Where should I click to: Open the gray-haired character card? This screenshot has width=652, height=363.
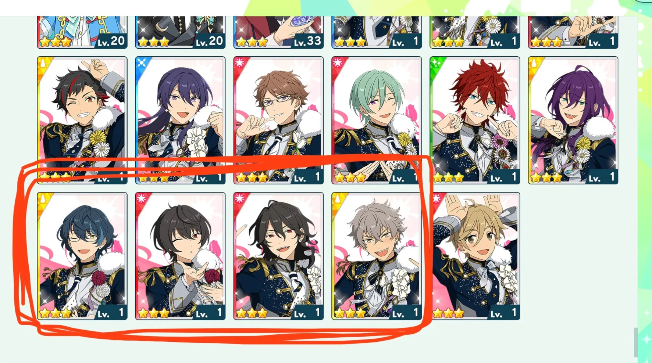(x=377, y=256)
